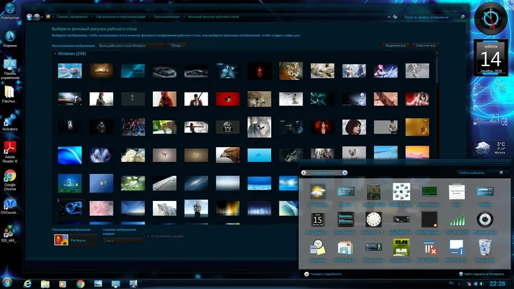Click the control panel search field
The image size is (514, 289).
pyautogui.click(x=434, y=17)
